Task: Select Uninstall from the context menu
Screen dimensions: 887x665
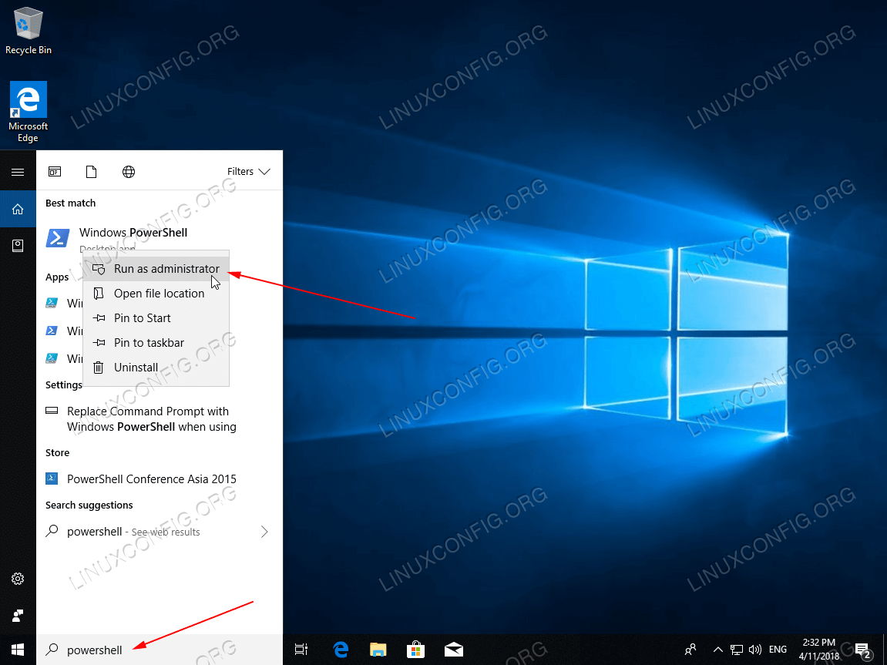Action: [156, 368]
